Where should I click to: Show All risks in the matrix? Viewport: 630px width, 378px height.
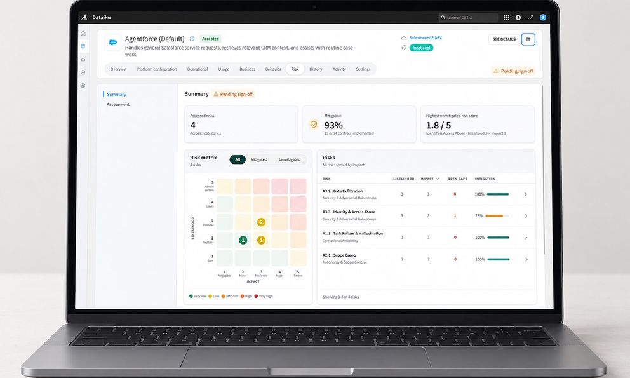pos(238,159)
